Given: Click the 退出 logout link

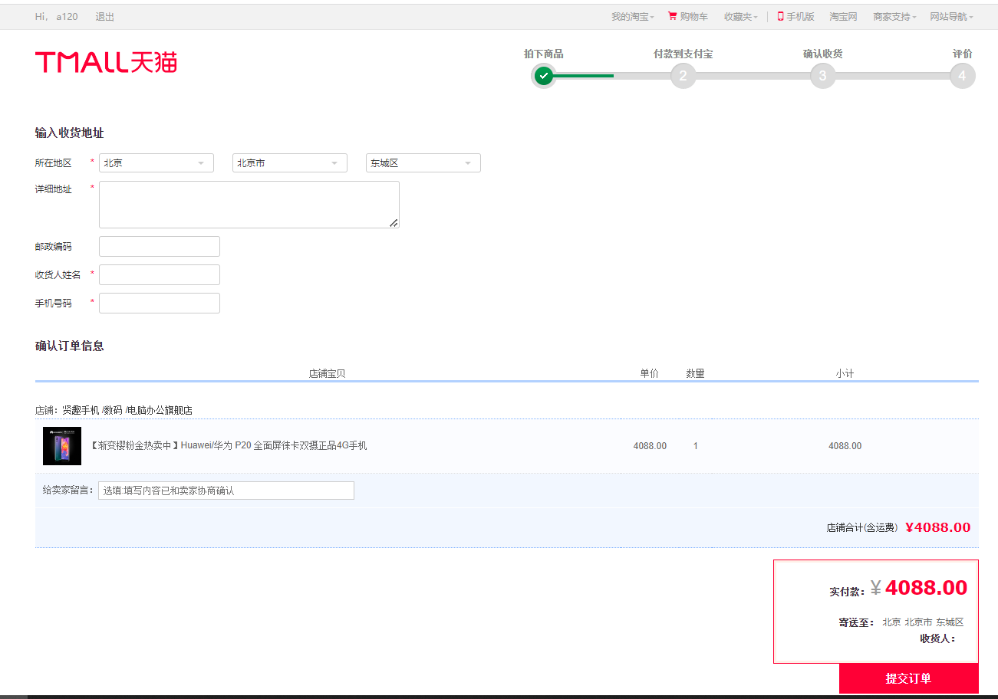Looking at the screenshot, I should point(105,17).
